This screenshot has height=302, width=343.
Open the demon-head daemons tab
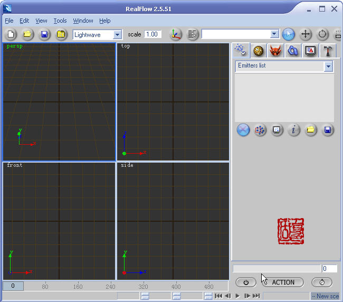tap(275, 50)
